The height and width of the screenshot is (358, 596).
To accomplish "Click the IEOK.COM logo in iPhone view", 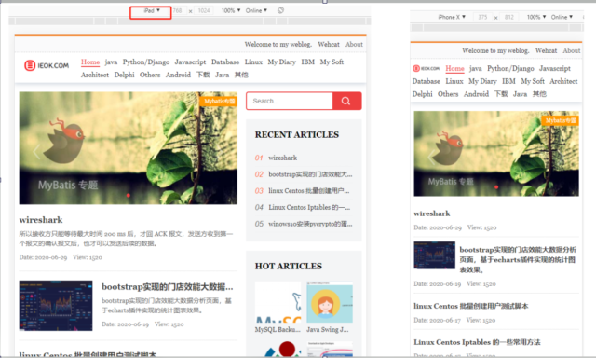I will [x=427, y=68].
